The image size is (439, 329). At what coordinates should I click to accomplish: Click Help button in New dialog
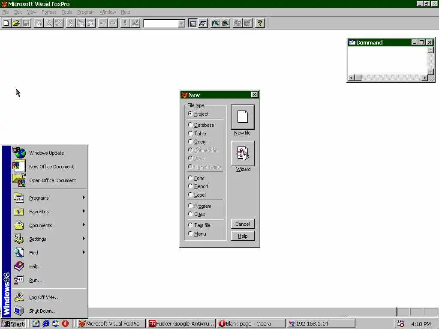coord(243,236)
